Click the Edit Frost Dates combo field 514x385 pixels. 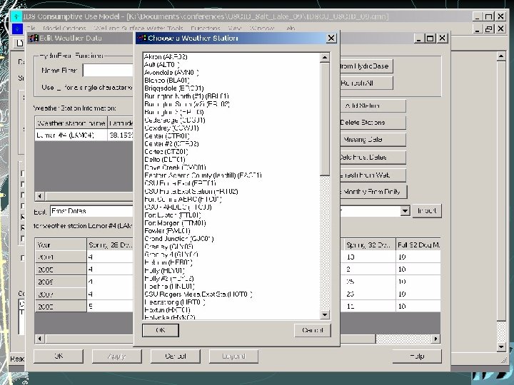click(x=91, y=211)
